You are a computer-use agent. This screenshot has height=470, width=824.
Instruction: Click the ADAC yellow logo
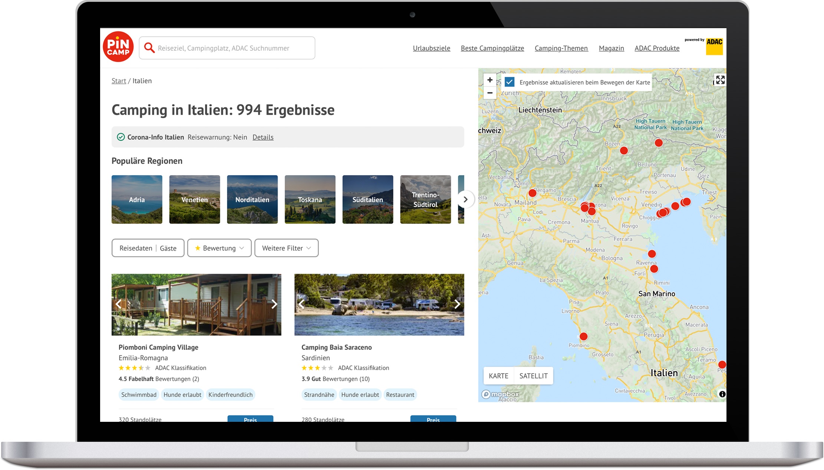click(714, 46)
